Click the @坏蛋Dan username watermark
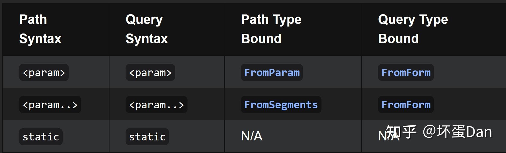The width and height of the screenshot is (506, 153). 457,132
